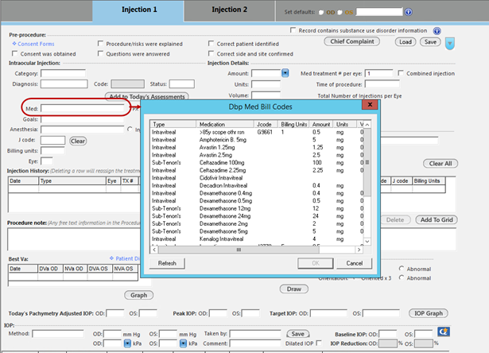Select OS default radio button
489x353 pixels.
pyautogui.click(x=340, y=13)
